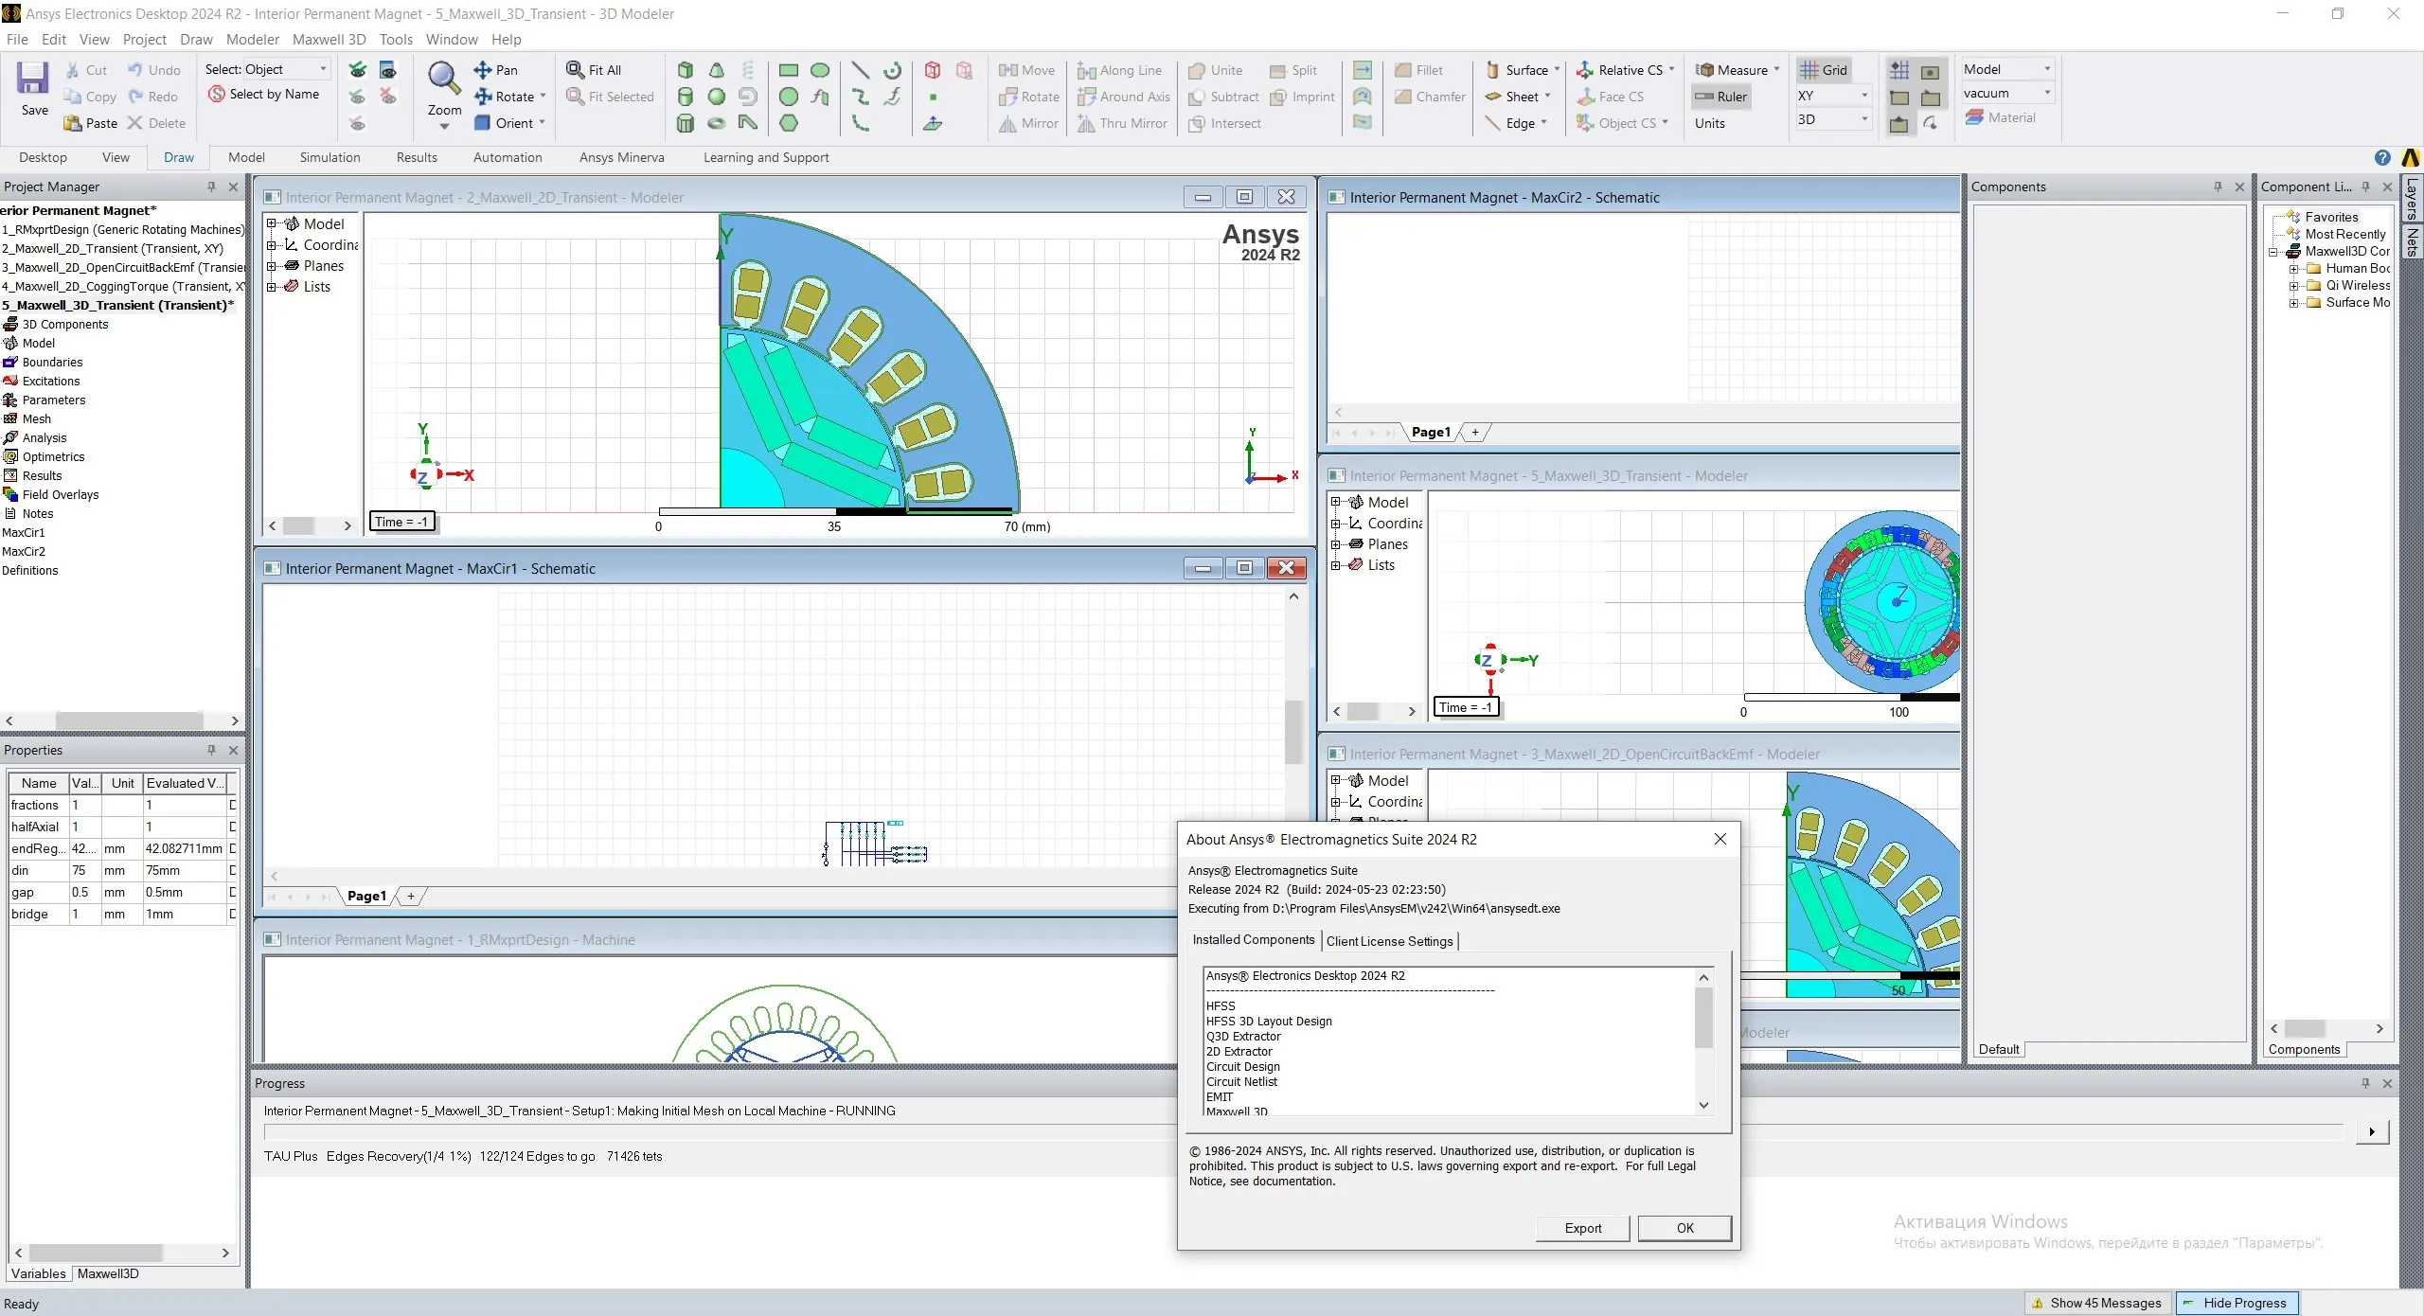Open the blue Help question-mark icon
Image resolution: width=2424 pixels, height=1316 pixels.
click(x=2382, y=158)
